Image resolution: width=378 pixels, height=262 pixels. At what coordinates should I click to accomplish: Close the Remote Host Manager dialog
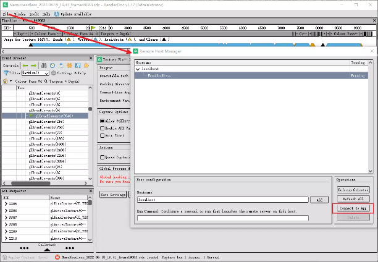372,51
